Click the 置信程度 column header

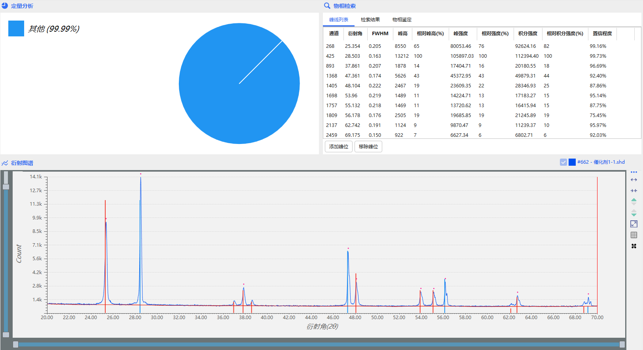602,34
